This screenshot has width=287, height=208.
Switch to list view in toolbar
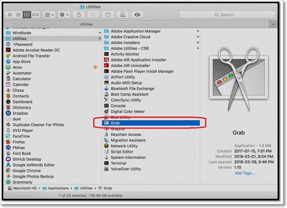[18, 15]
